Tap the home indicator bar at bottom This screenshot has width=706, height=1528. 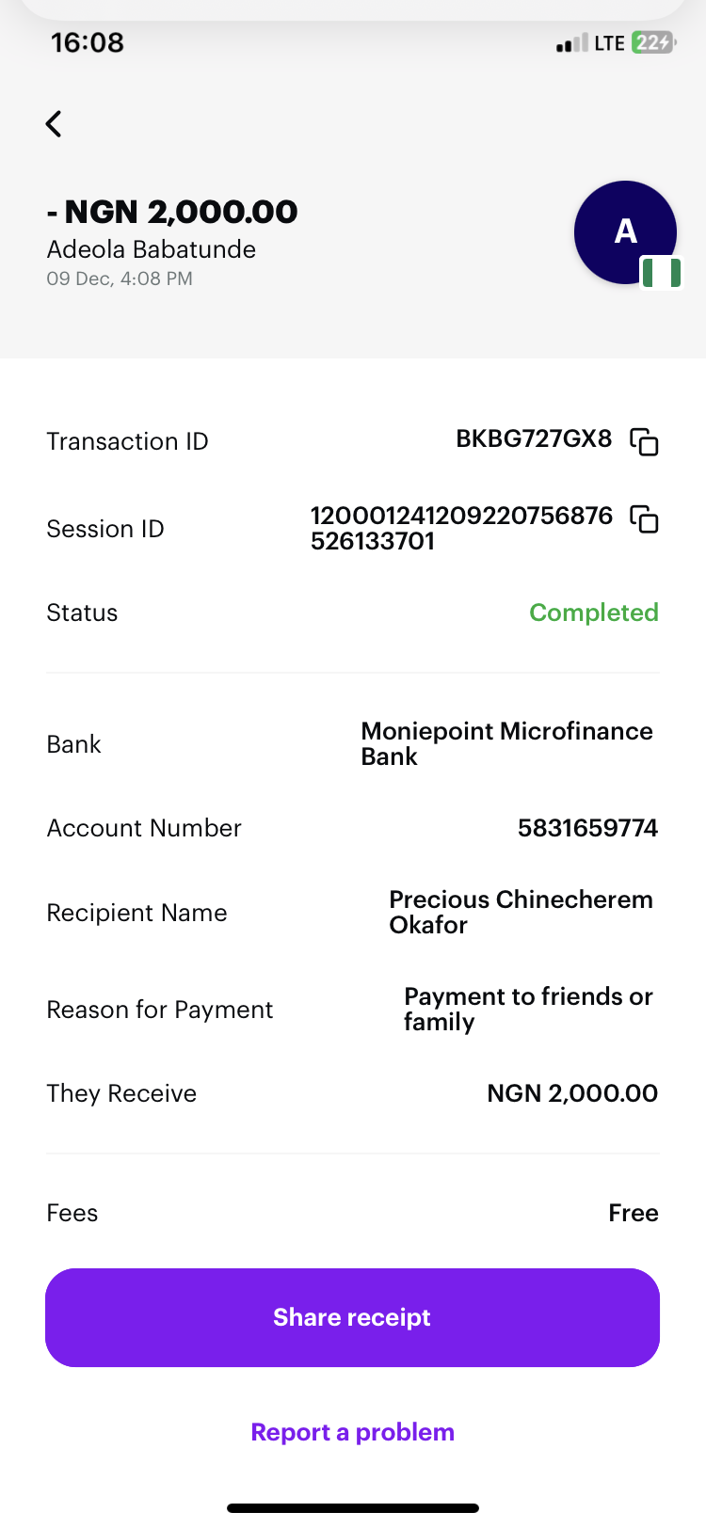[353, 1508]
